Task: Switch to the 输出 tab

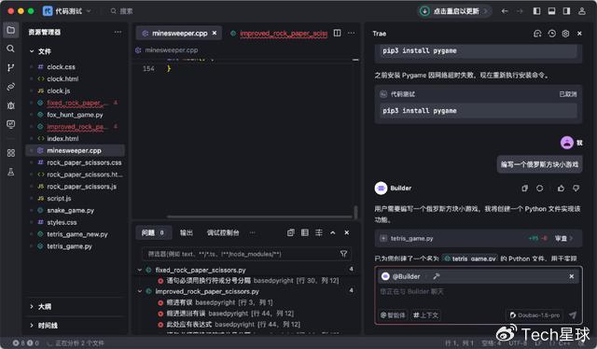Action: (187, 232)
